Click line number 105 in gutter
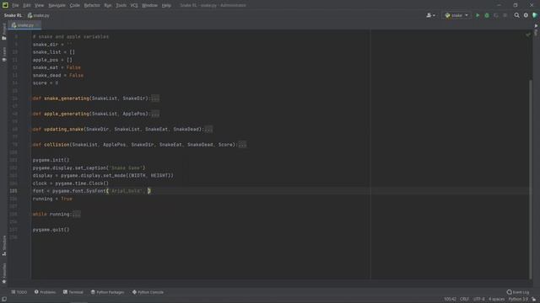The width and height of the screenshot is (540, 303). (x=13, y=191)
